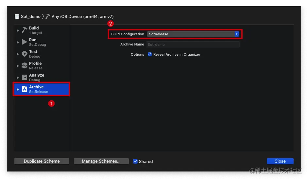
Task: Click the Run play icon
Action: (x=24, y=42)
